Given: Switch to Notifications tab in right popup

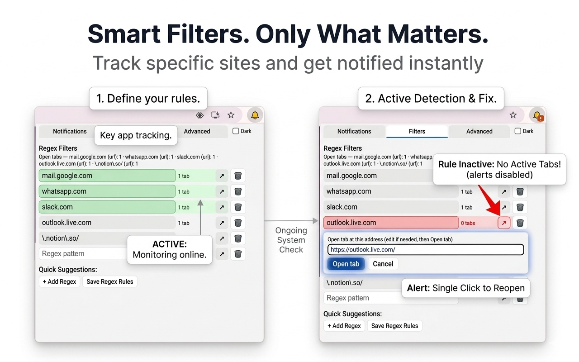Looking at the screenshot, I should tap(354, 131).
